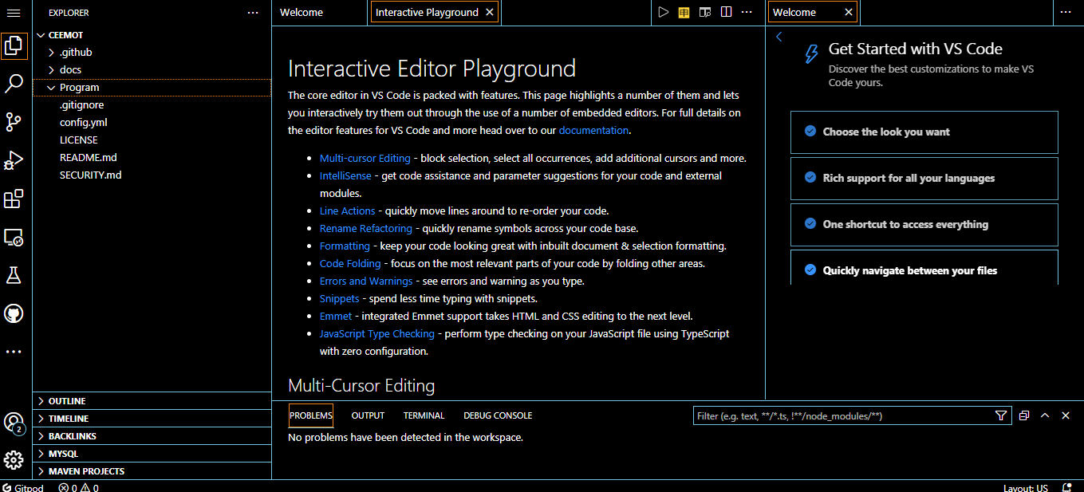Close the Interactive Playground tab
The width and height of the screenshot is (1084, 492).
click(x=490, y=12)
